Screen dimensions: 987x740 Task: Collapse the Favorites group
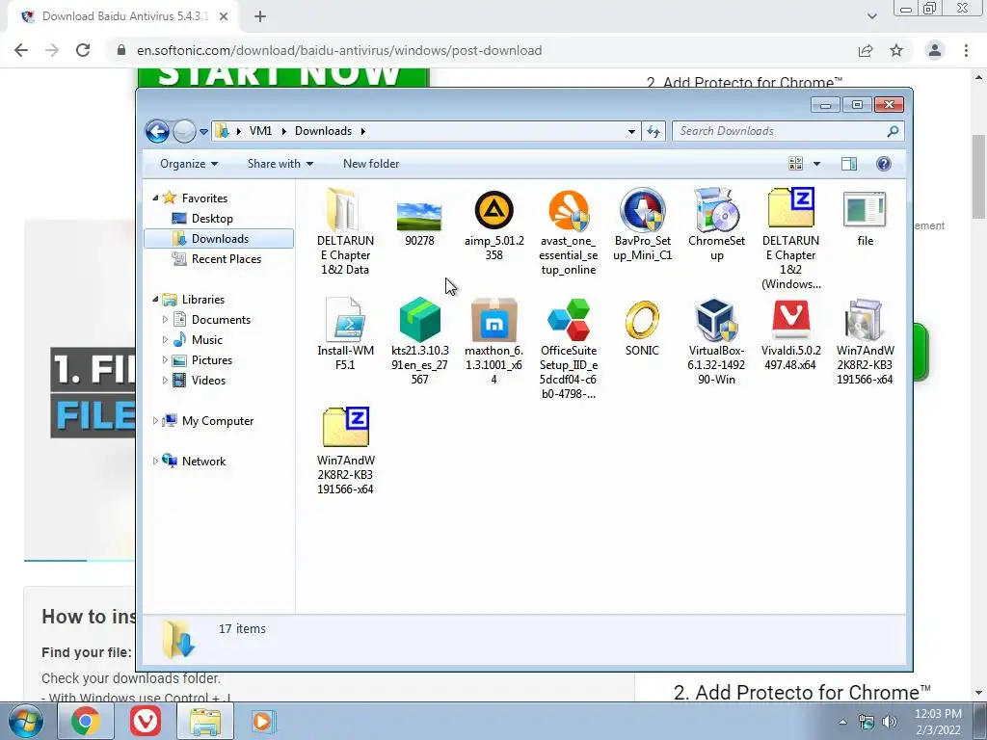coord(155,198)
